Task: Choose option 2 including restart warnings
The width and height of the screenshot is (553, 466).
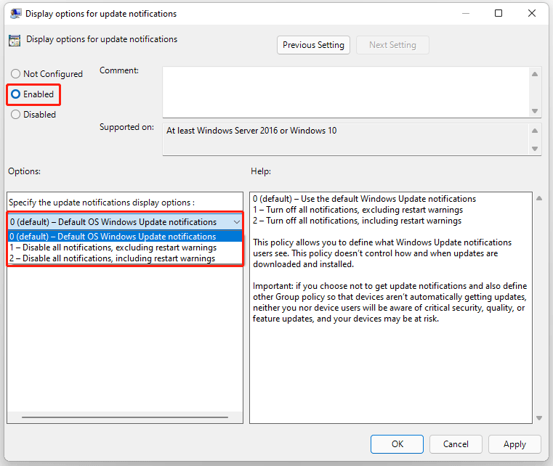Action: [125, 258]
